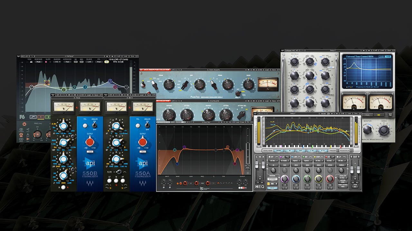The image size is (412, 231).
Task: Flip the API 550A FLTR switch
Action: (x=119, y=172)
